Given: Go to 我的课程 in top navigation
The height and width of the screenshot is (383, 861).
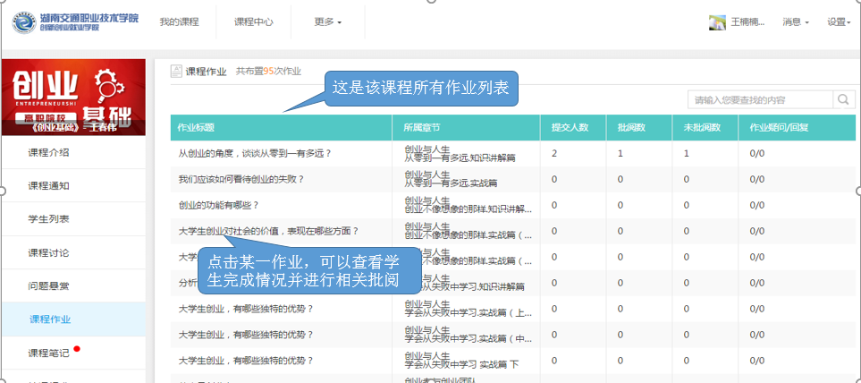Looking at the screenshot, I should [x=179, y=21].
